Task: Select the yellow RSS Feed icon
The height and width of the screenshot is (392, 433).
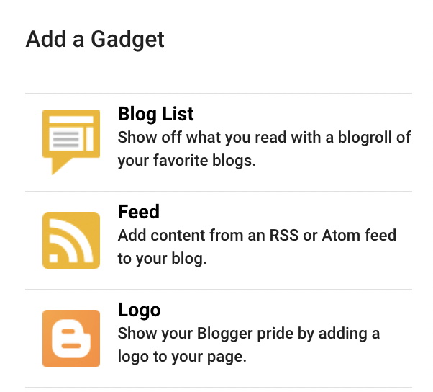Action: coord(71,241)
